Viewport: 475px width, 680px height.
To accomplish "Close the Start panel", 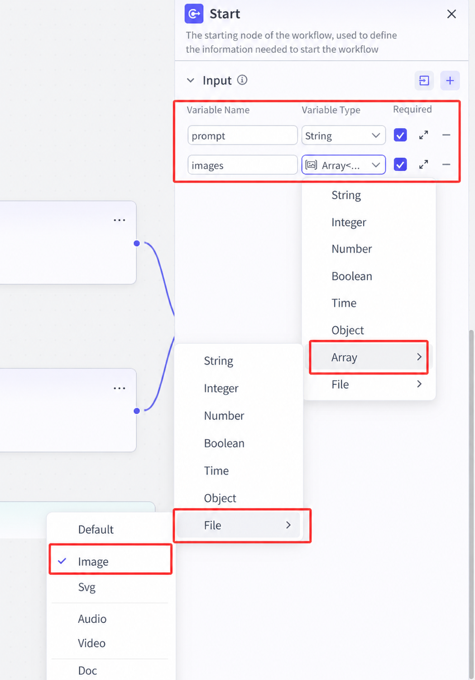I will [451, 14].
